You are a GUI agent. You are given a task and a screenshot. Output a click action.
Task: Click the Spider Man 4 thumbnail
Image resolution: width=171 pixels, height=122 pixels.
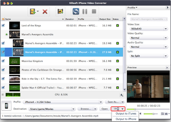point(15,88)
